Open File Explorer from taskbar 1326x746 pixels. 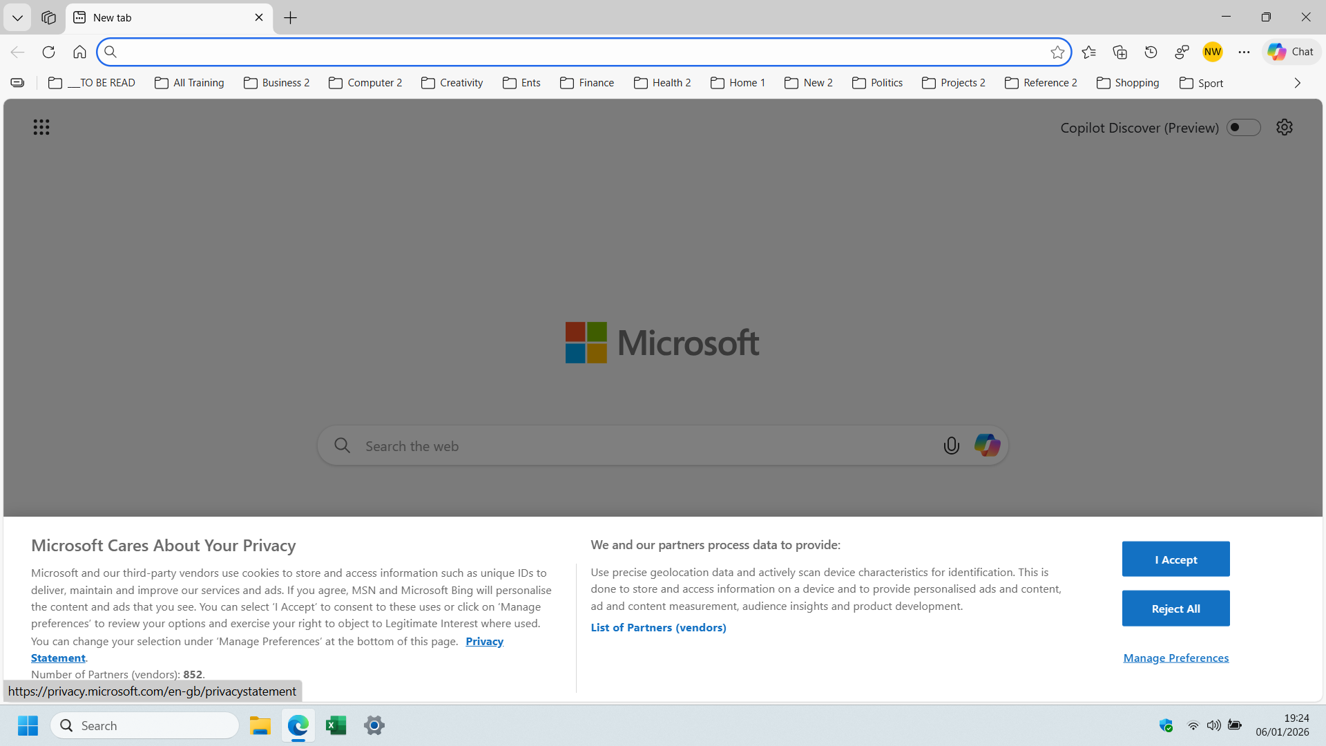point(260,725)
